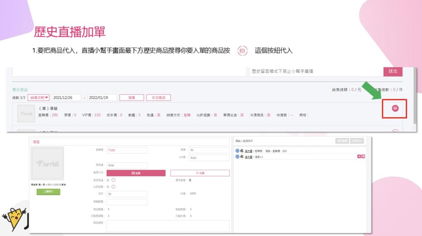Image resolution: width=422 pixels, height=236 pixels.
Task: Select the 拍賣 sales method button
Action: click(x=200, y=173)
